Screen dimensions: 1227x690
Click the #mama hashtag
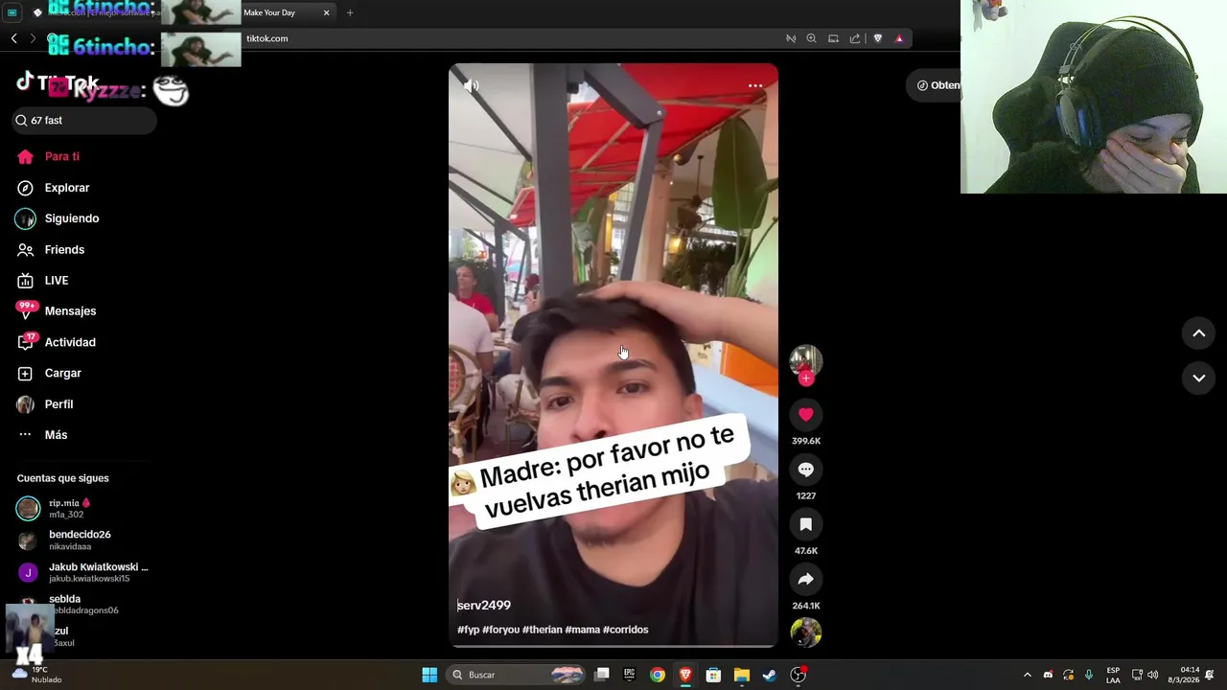point(582,630)
